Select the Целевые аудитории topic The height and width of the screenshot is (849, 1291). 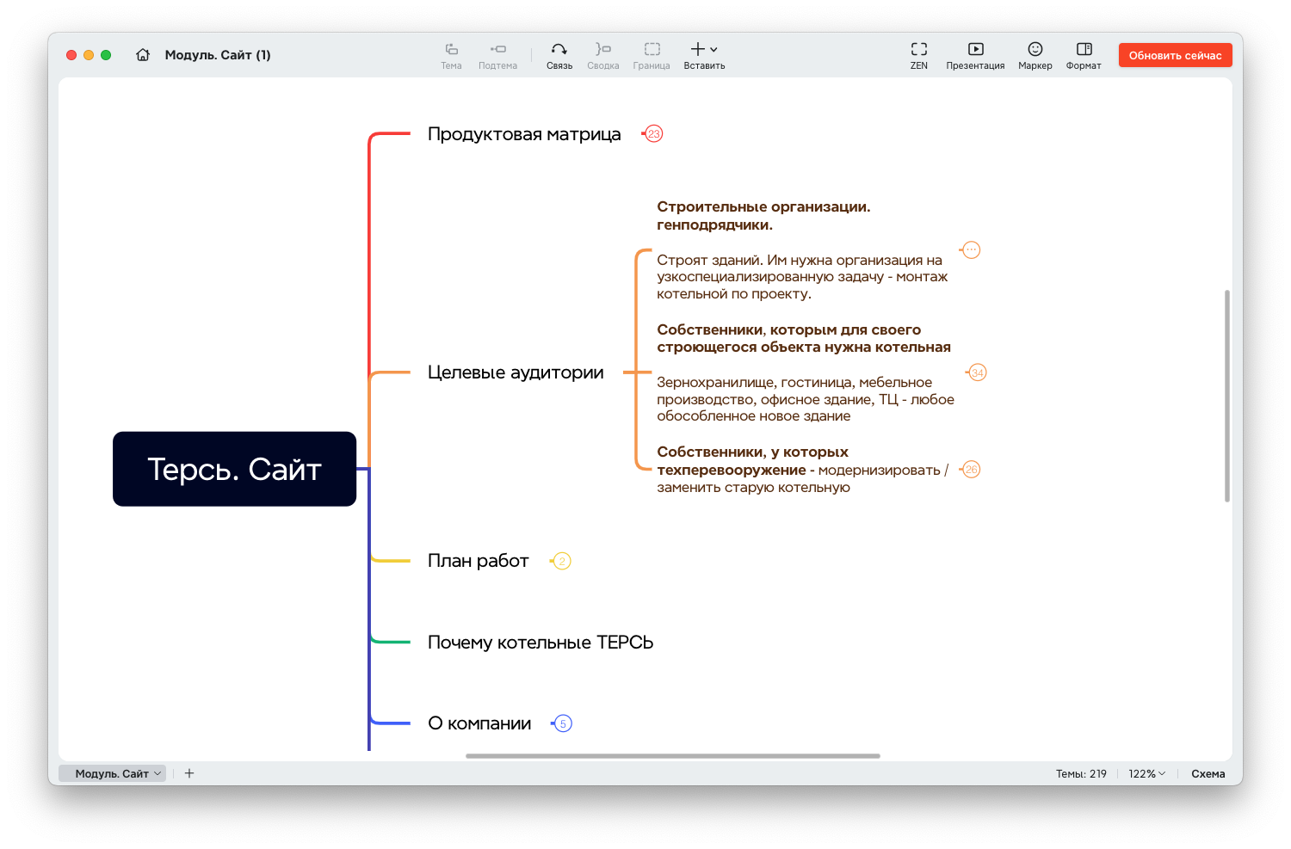(x=516, y=372)
